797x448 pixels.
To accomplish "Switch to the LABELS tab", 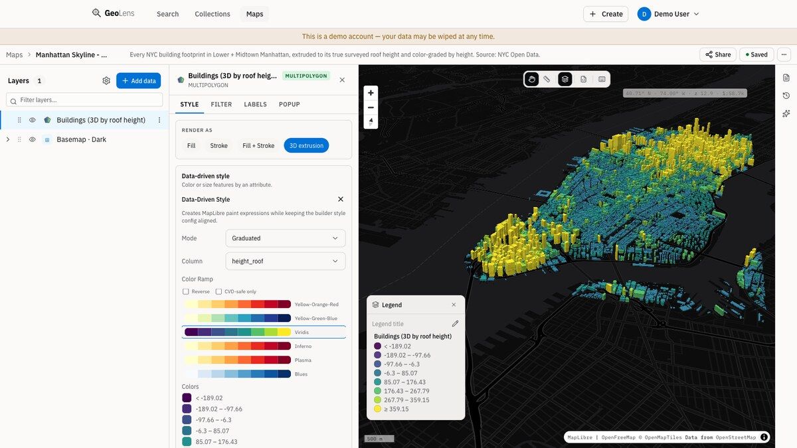I will pyautogui.click(x=255, y=104).
